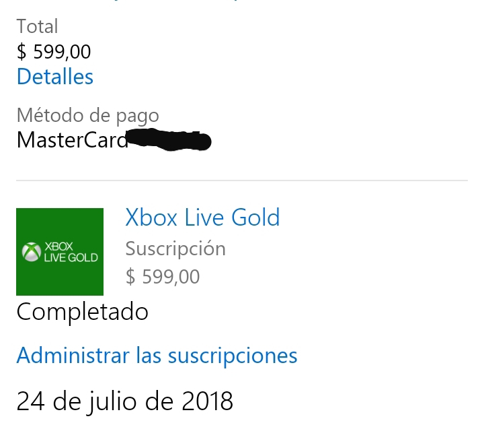Click the word Gold in blue title
This screenshot has height=427, width=484.
pyautogui.click(x=255, y=218)
